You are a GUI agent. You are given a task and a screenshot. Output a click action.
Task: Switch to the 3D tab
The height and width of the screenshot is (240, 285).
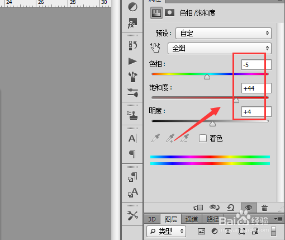pyautogui.click(x=152, y=219)
